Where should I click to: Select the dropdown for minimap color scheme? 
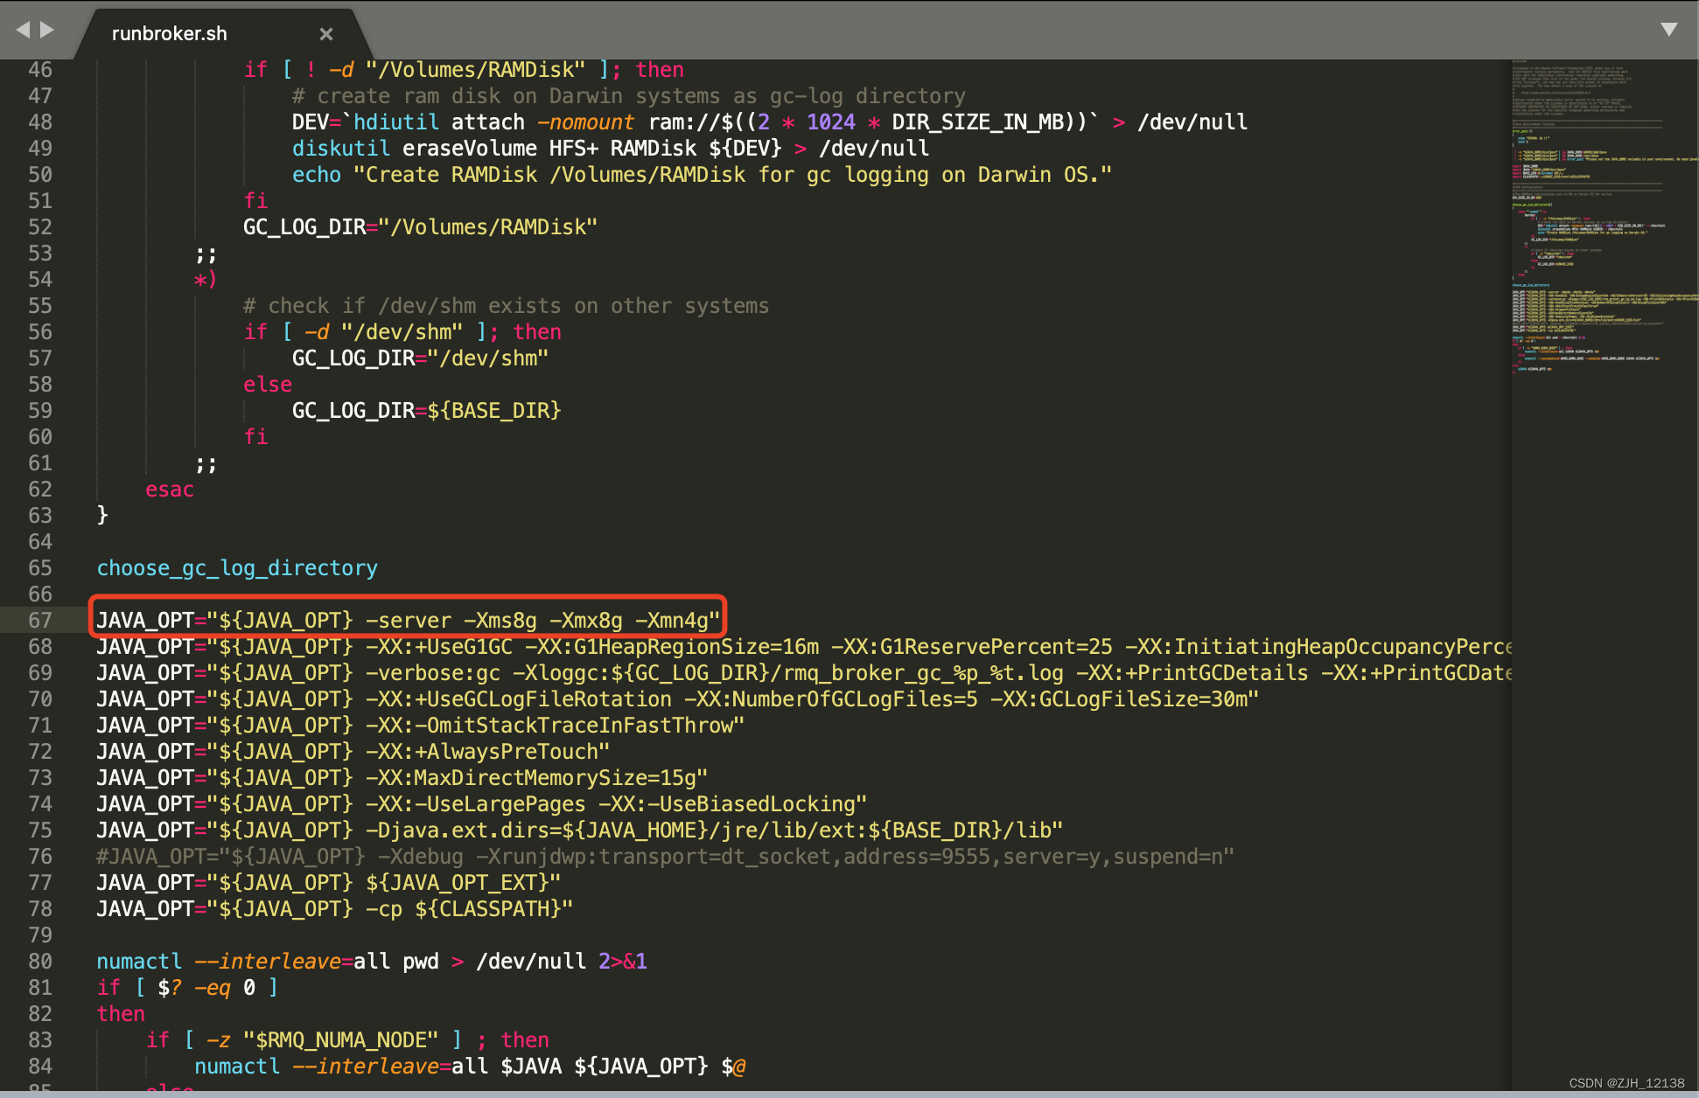coord(1669,27)
